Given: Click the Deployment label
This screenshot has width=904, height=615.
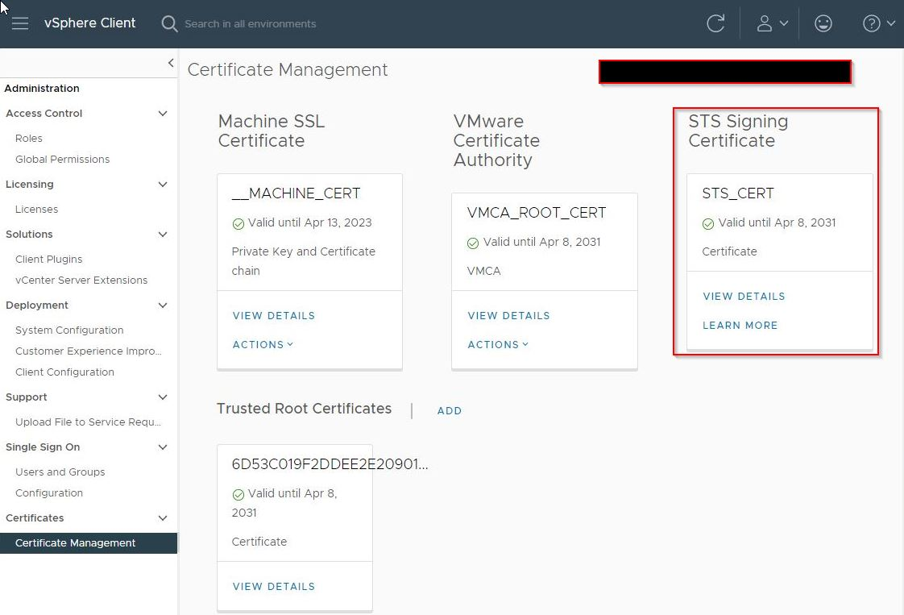Looking at the screenshot, I should pos(37,305).
